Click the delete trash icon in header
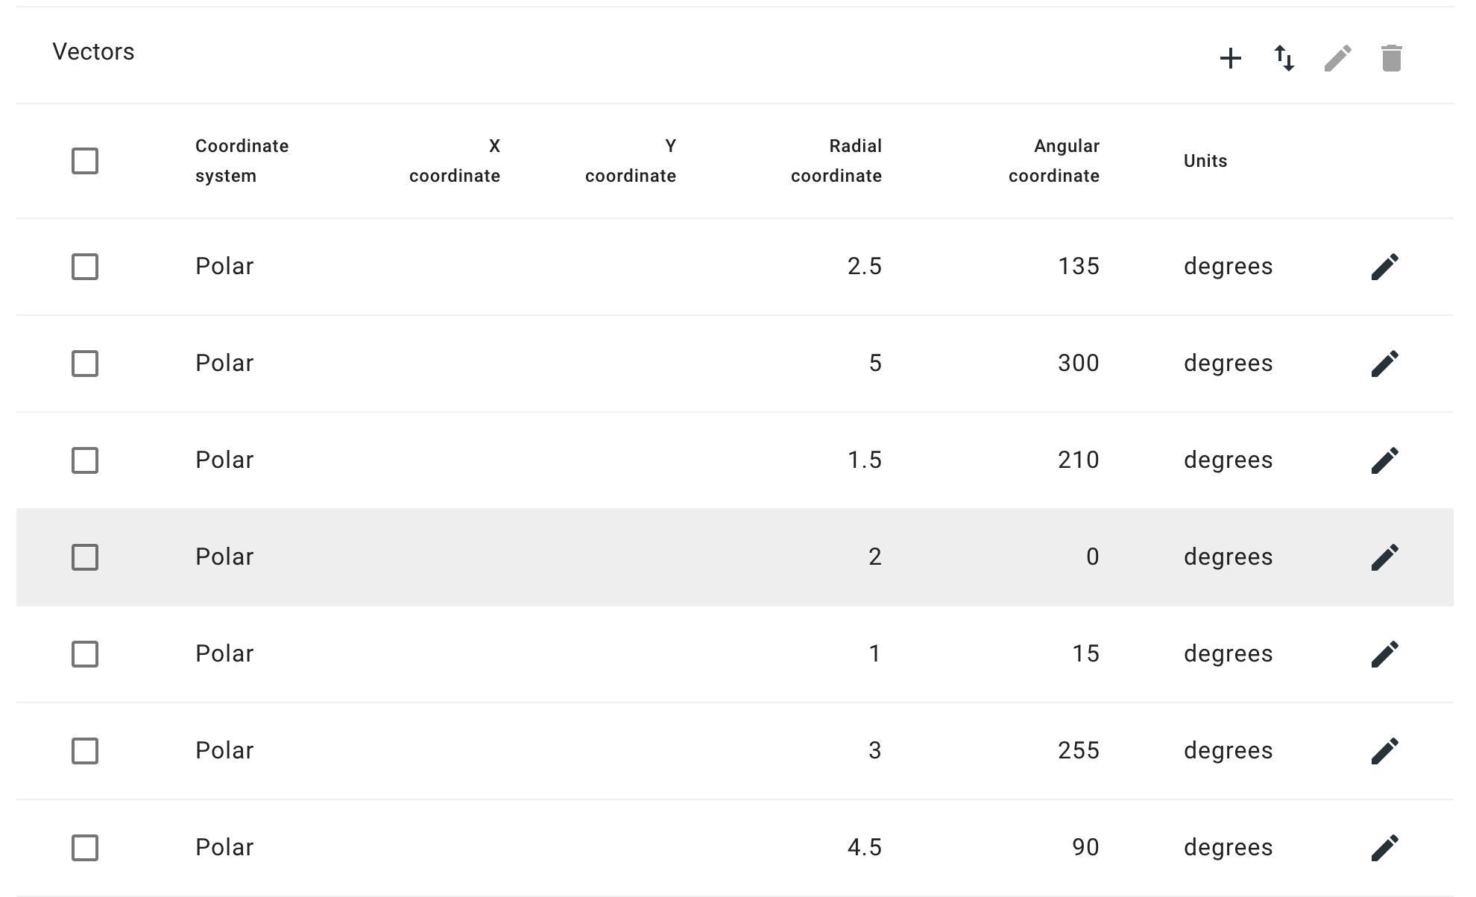Screen dimensions: 1476x897 point(1391,58)
